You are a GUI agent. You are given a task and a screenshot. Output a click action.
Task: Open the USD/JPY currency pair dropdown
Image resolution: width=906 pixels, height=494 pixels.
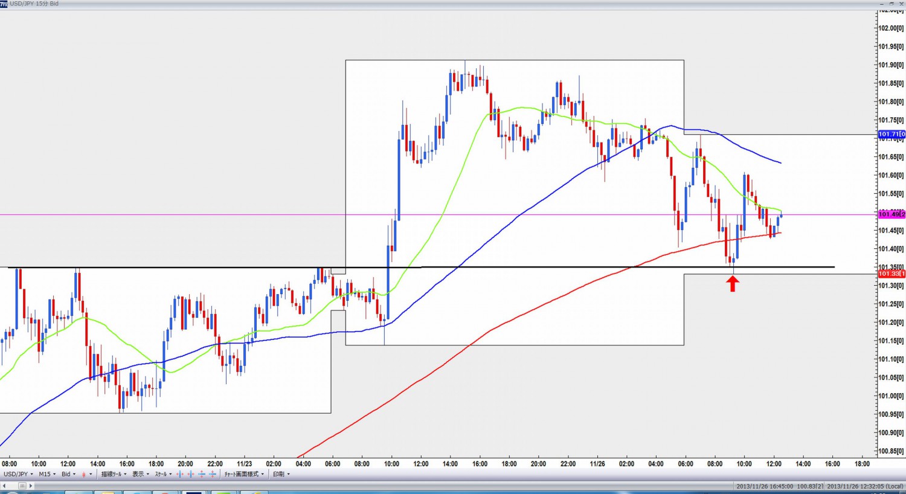(x=18, y=474)
